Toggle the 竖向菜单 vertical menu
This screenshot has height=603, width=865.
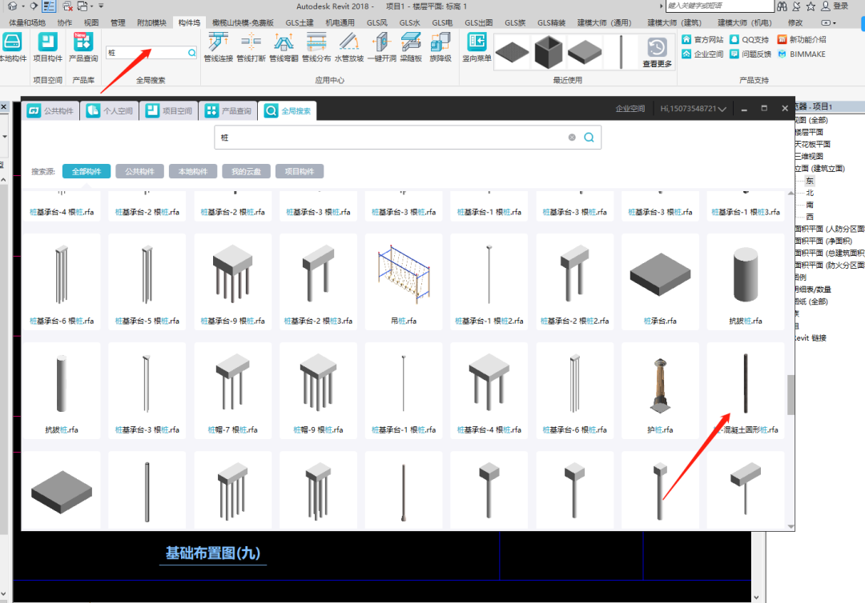[477, 47]
